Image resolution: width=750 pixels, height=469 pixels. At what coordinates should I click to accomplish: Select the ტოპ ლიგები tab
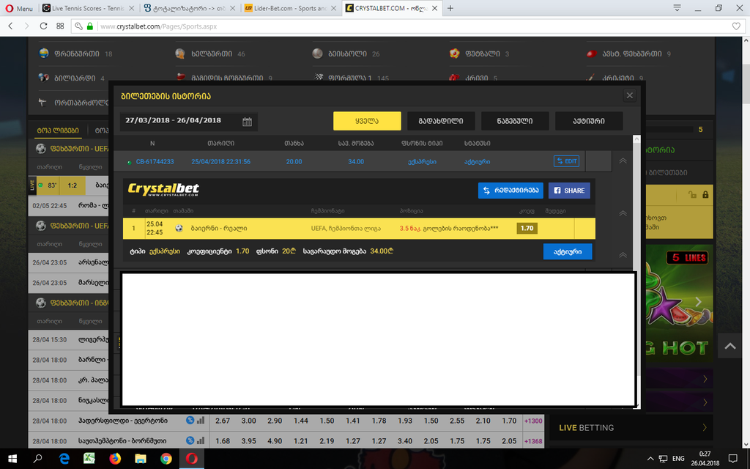coord(58,130)
